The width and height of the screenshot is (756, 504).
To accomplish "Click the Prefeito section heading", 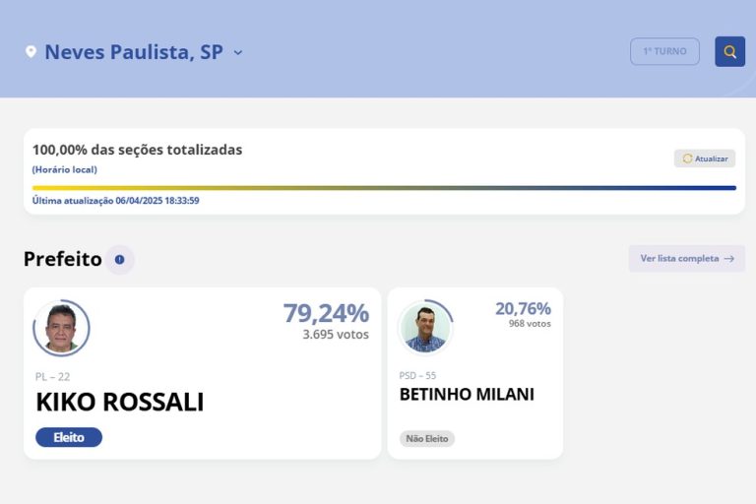I will coord(63,259).
